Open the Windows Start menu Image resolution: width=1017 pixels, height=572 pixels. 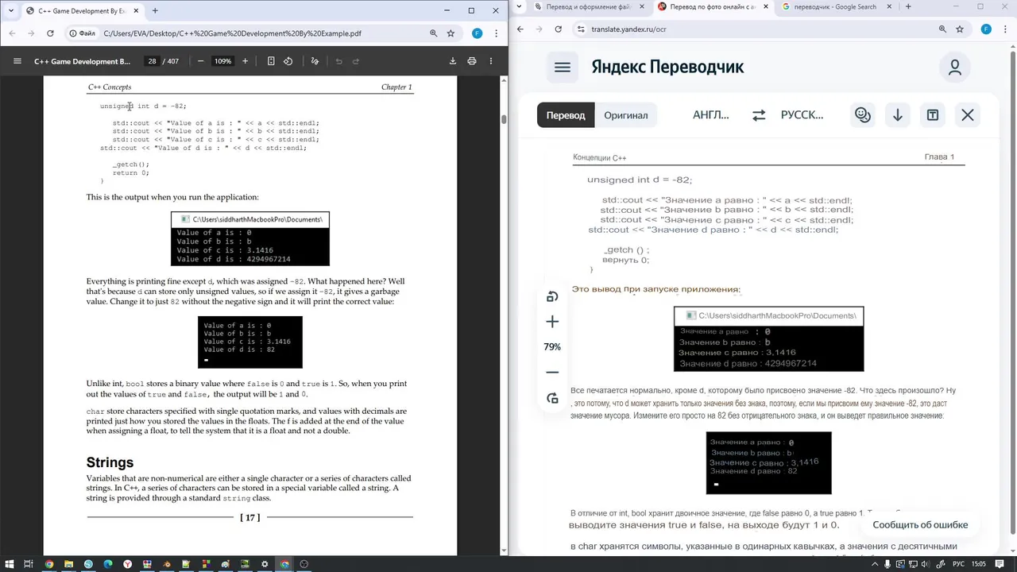click(x=8, y=564)
